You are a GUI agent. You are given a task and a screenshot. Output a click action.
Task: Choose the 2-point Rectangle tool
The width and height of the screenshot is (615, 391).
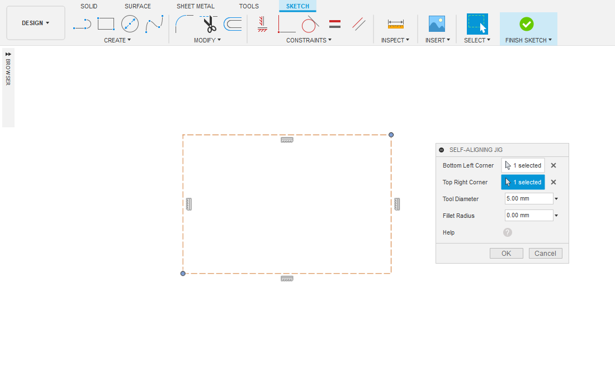tap(106, 24)
